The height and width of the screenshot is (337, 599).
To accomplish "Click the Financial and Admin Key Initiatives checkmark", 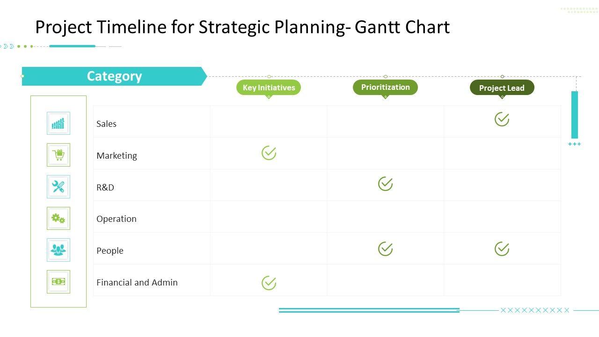I will 269,283.
